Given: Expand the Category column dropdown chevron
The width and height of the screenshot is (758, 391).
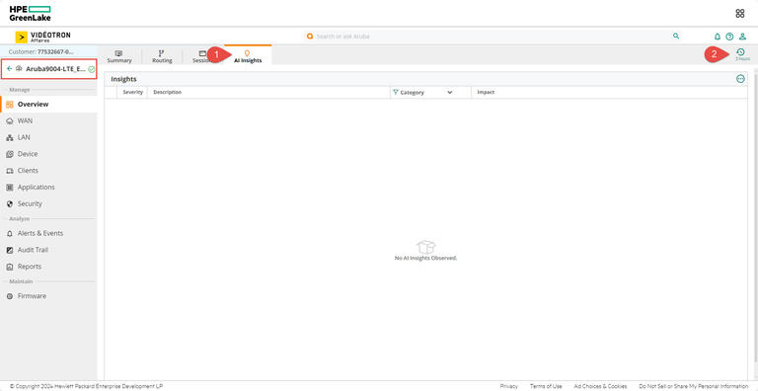Looking at the screenshot, I should point(450,93).
